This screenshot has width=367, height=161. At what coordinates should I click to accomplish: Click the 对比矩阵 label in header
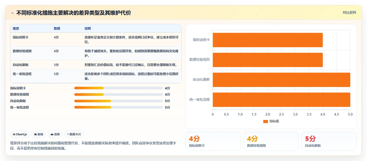point(349,12)
